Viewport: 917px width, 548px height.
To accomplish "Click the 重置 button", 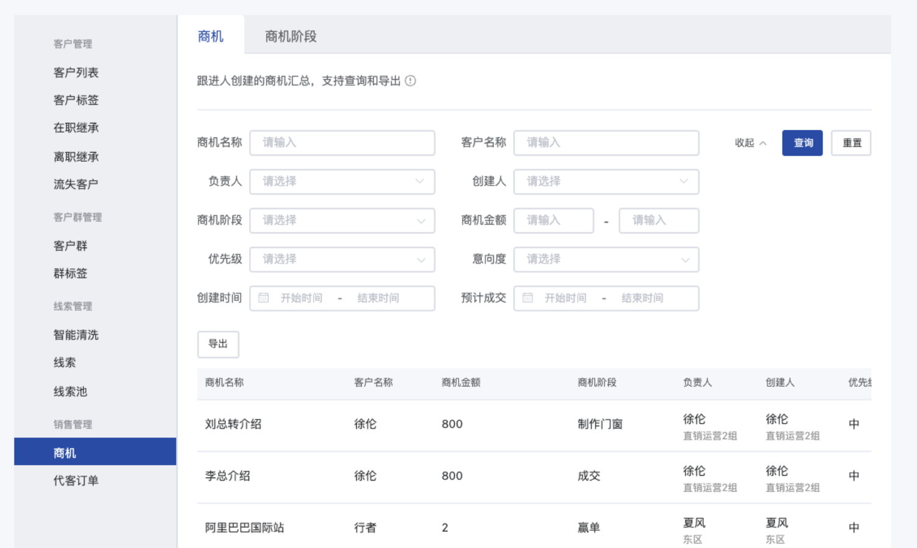I will [851, 143].
